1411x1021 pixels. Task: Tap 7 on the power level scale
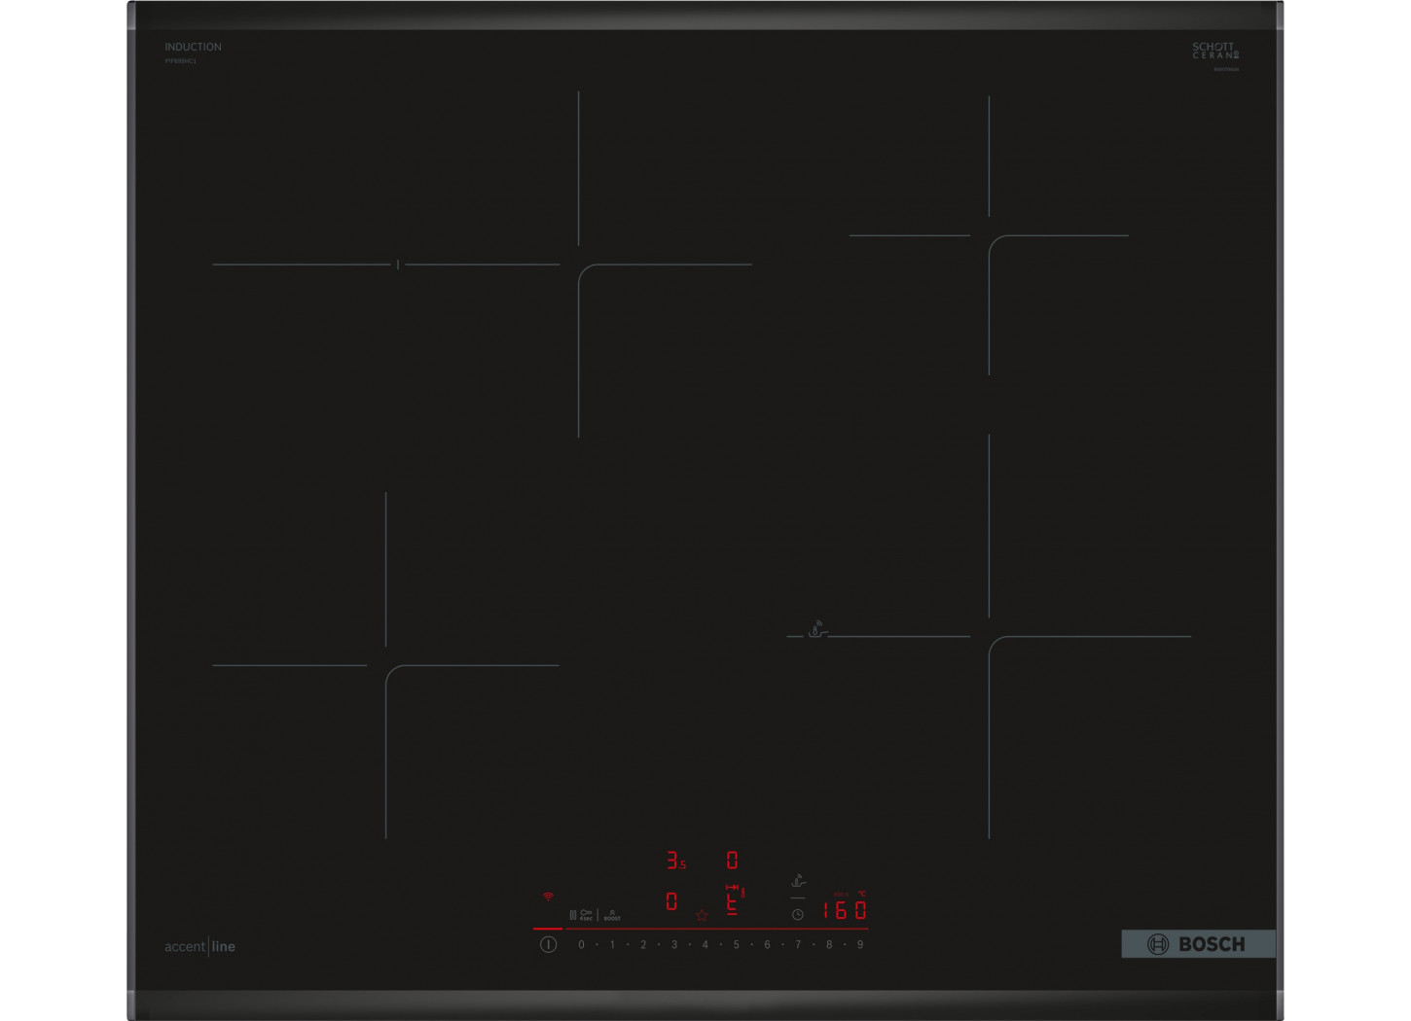pos(798,945)
